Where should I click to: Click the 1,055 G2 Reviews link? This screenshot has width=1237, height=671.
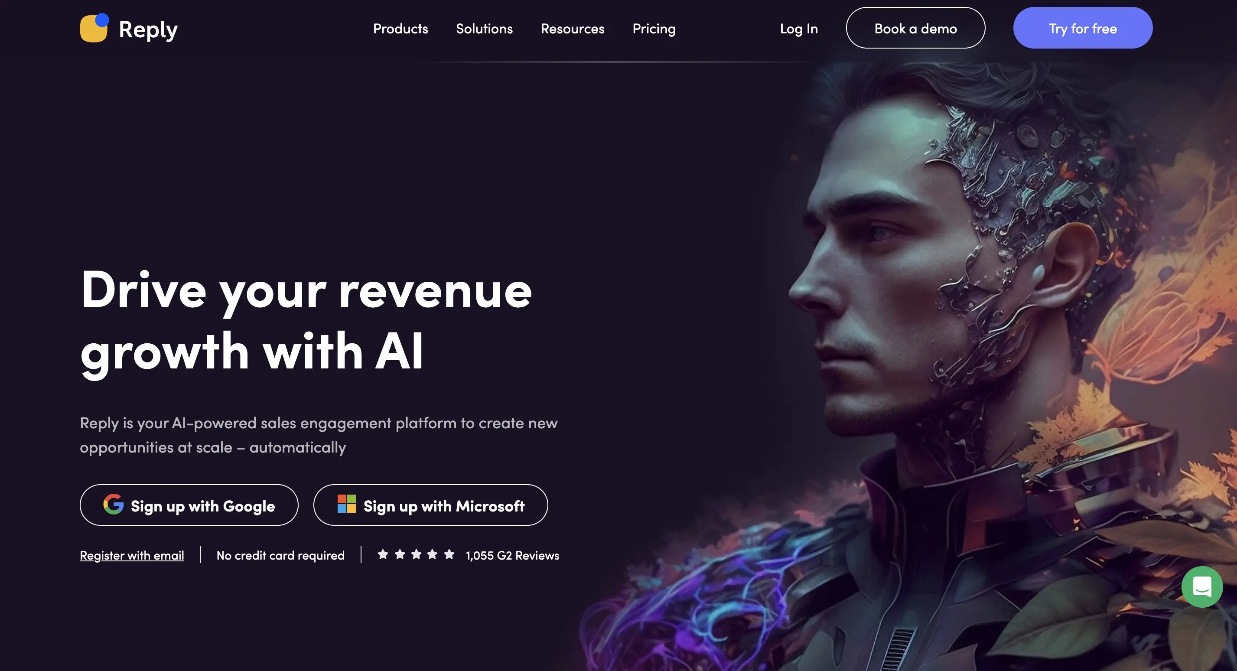click(512, 554)
